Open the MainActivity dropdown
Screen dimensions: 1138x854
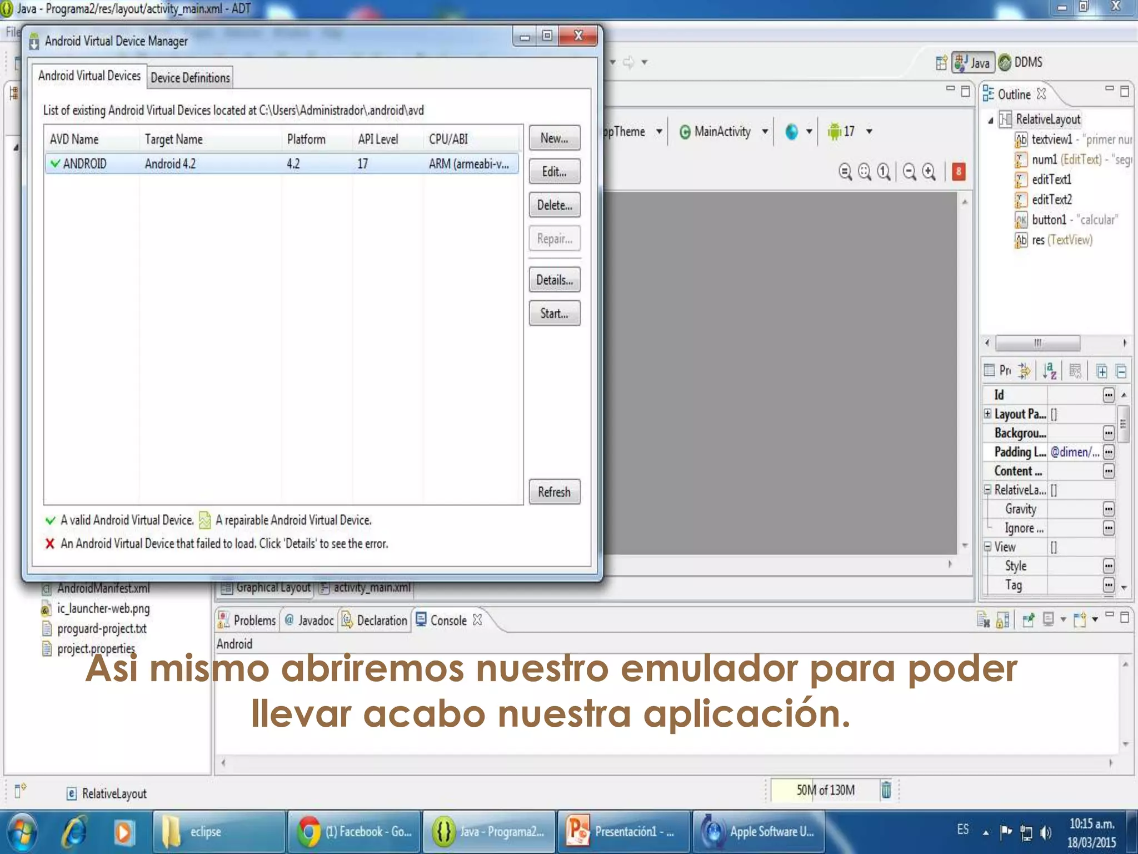click(x=765, y=132)
